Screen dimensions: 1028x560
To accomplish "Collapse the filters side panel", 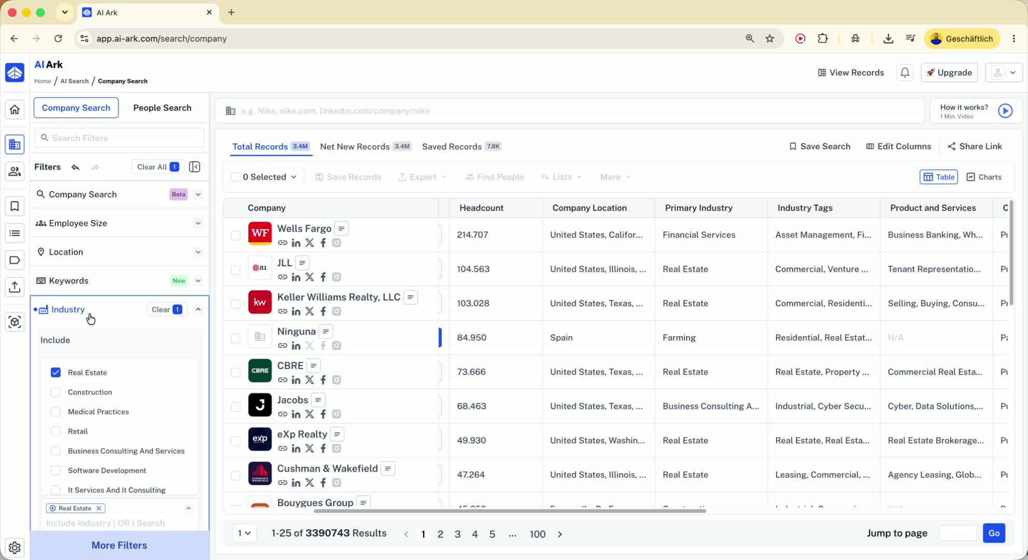I will 195,167.
